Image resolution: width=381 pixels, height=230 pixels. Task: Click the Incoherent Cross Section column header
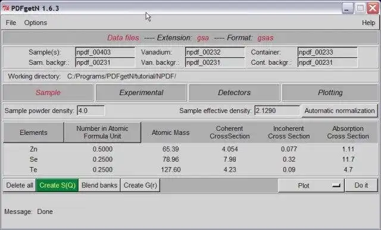point(289,133)
